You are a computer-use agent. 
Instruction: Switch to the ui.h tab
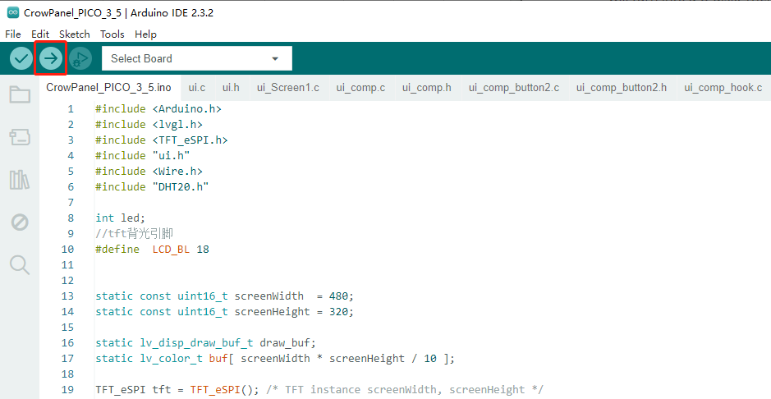[231, 88]
